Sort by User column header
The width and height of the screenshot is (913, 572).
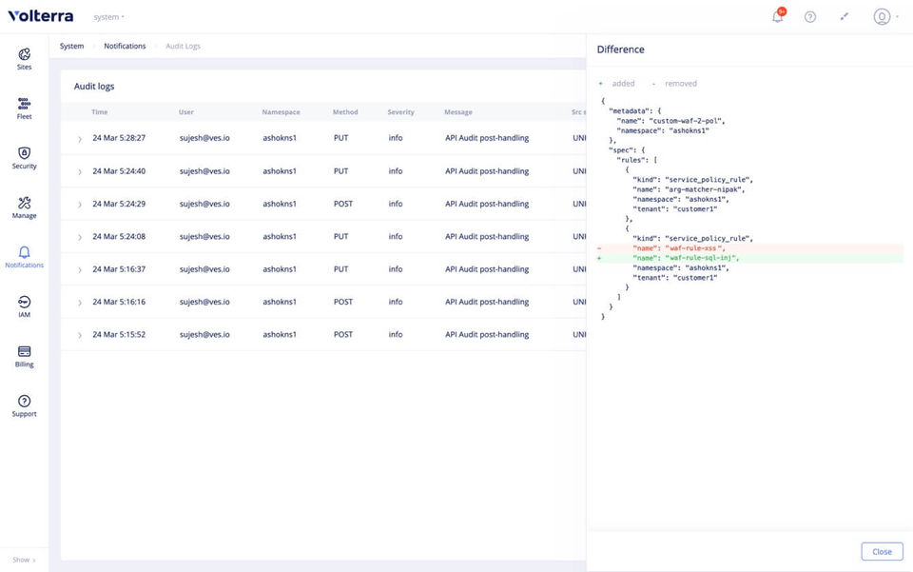(x=186, y=112)
